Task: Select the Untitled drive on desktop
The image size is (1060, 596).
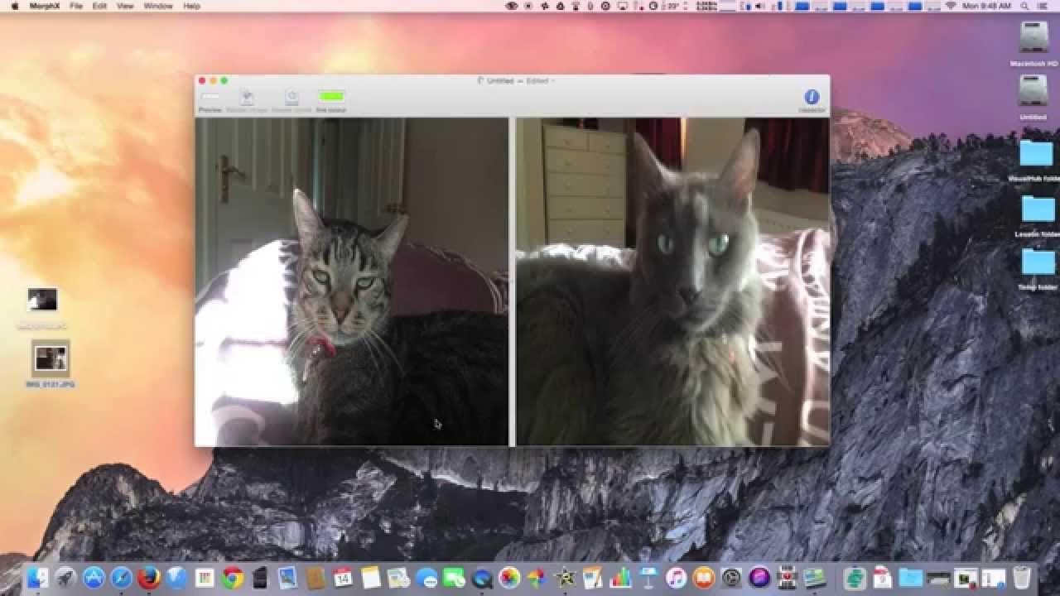Action: [1033, 91]
